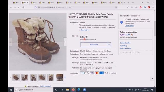Click the taskbar 'Type here to search' box

pos(34,90)
